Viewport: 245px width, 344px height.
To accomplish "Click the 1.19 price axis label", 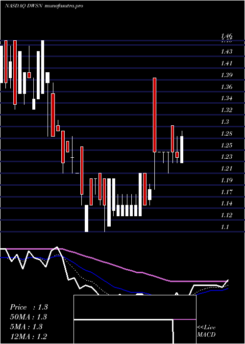I will pos(226,180).
